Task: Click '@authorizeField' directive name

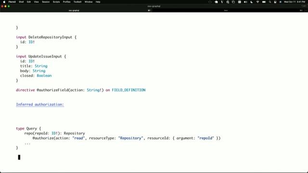Action: [x=52, y=90]
